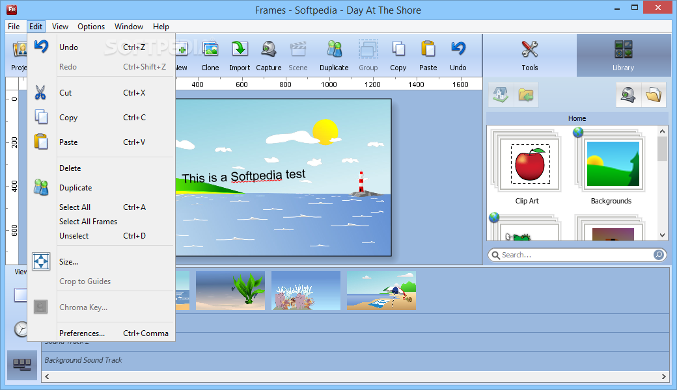Screen dimensions: 677x390
Task: Choose Undo from the Edit menu
Action: 102,47
